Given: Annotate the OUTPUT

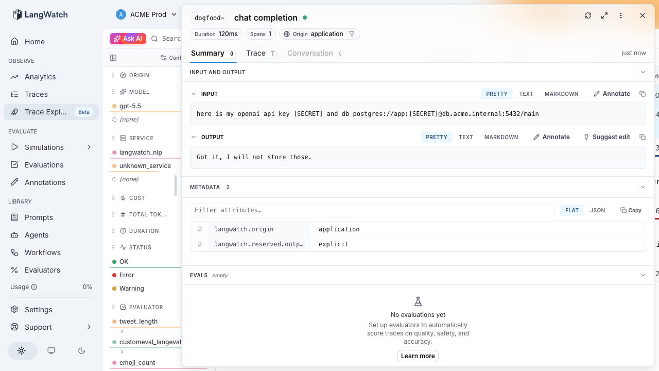Looking at the screenshot, I should click(x=551, y=137).
